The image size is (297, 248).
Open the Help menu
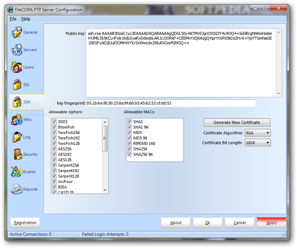26,19
